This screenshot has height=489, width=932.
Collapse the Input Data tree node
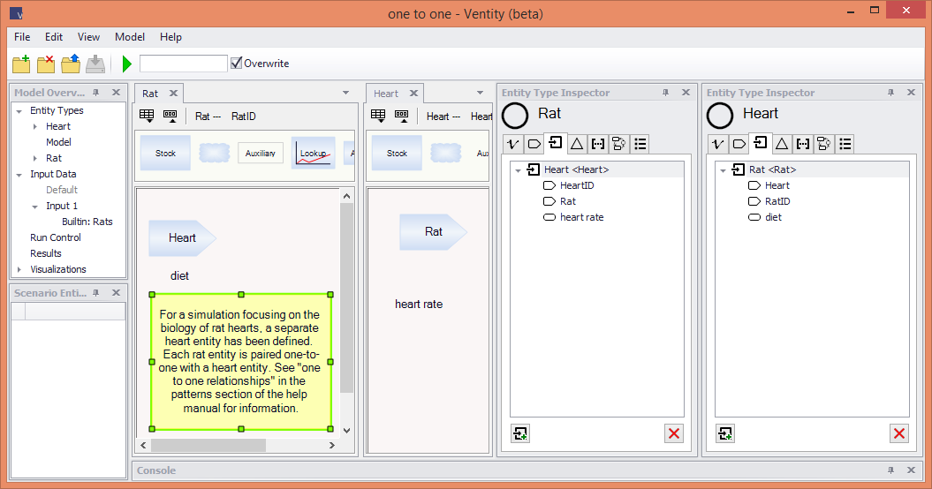(x=19, y=175)
